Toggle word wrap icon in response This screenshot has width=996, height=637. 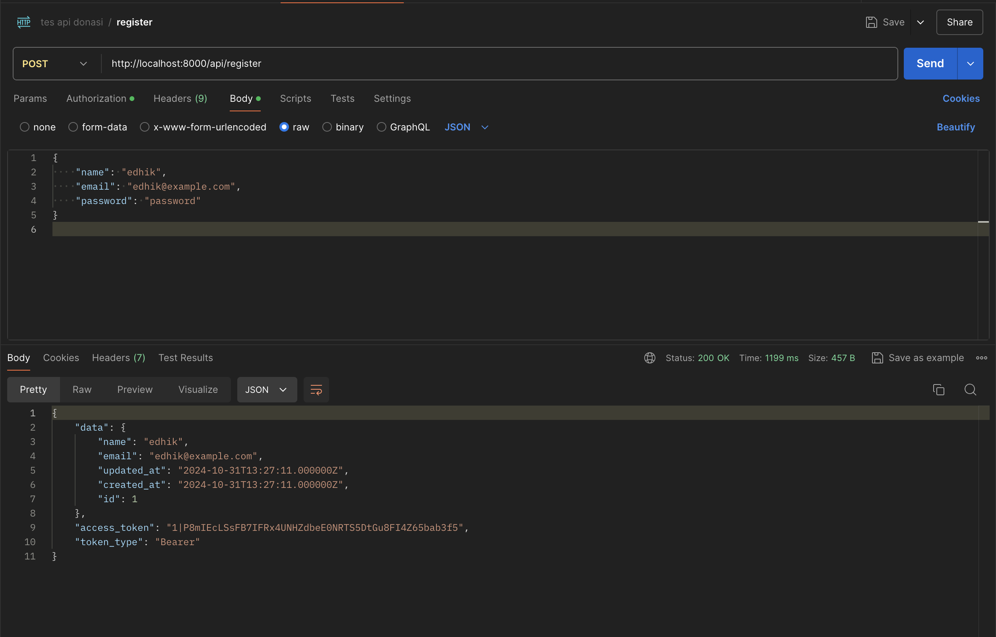click(316, 390)
